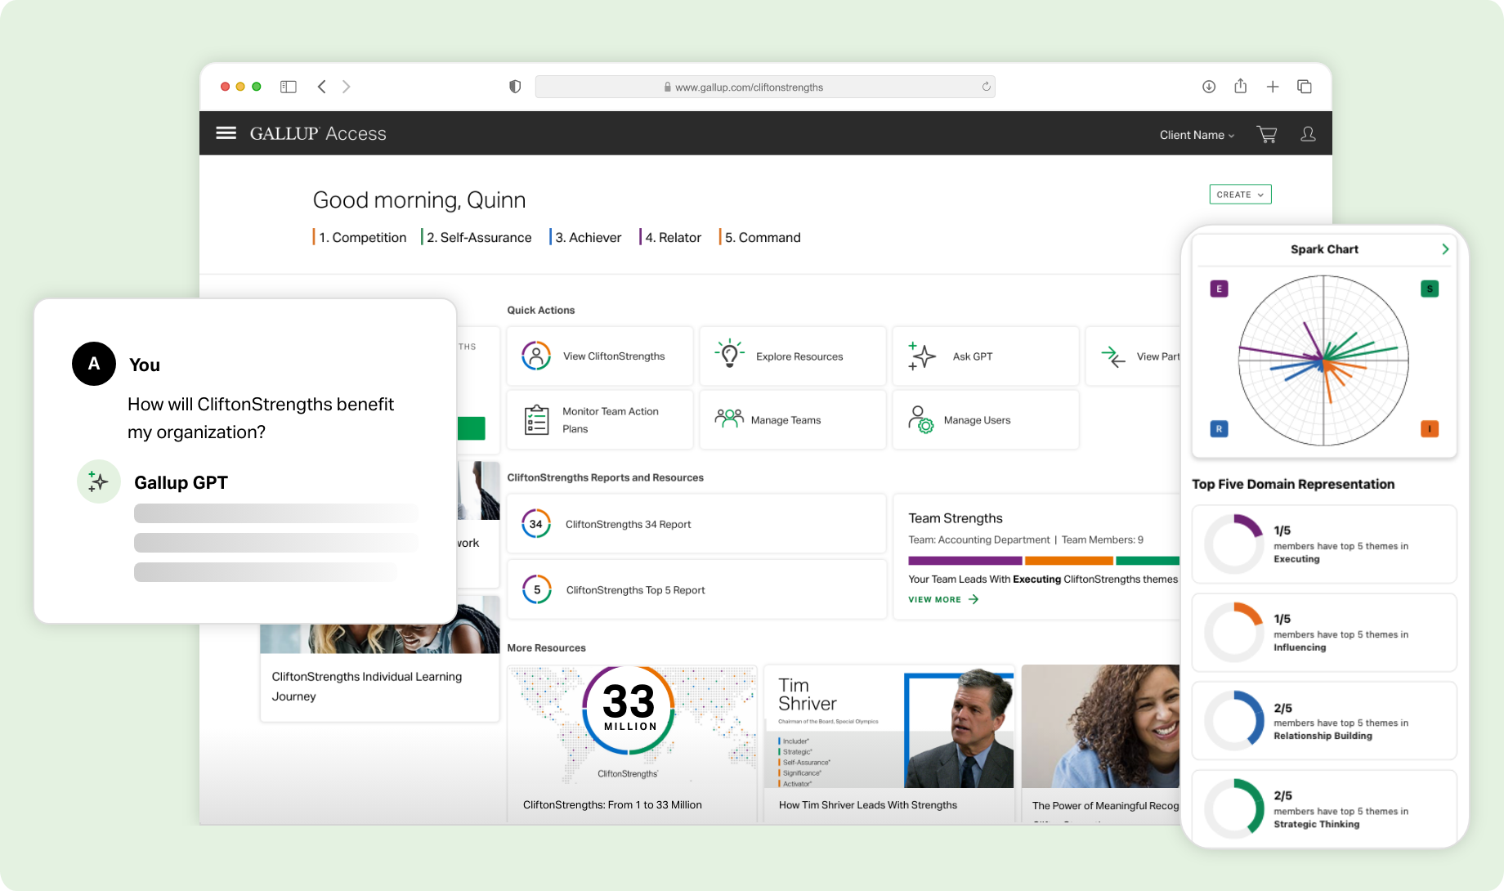This screenshot has width=1504, height=891.
Task: Expand Spark Chart with the chevron arrow
Action: click(x=1445, y=249)
